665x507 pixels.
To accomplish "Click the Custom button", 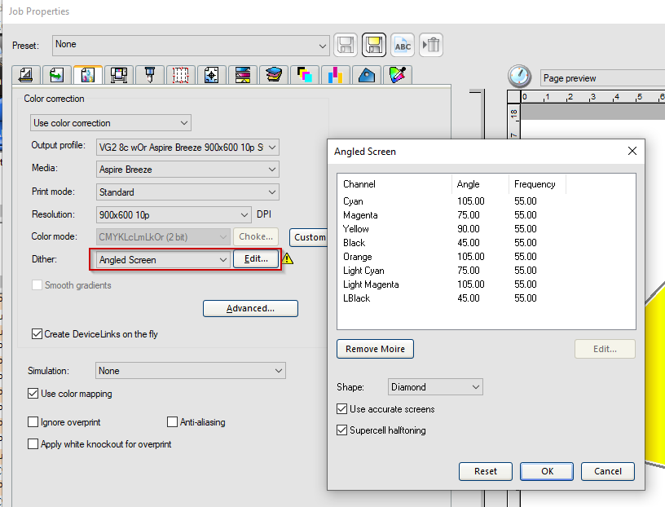I will point(309,237).
